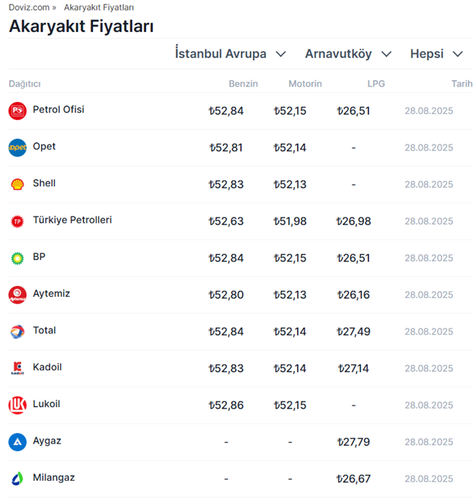This screenshot has height=499, width=476.
Task: Click the Motorin column header
Action: point(305,84)
